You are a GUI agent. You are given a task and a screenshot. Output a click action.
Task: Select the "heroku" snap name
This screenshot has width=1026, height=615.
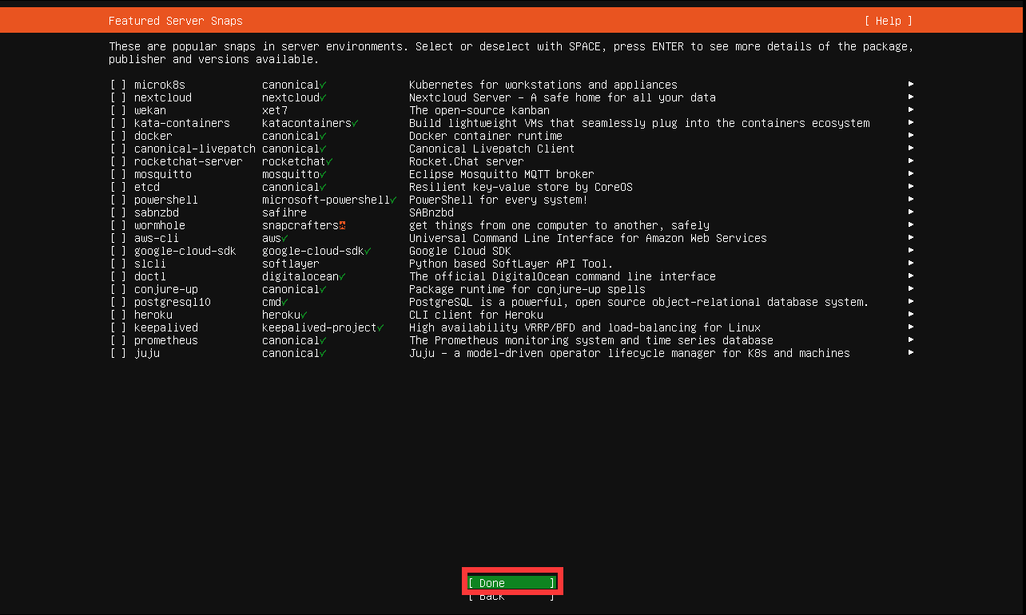153,315
